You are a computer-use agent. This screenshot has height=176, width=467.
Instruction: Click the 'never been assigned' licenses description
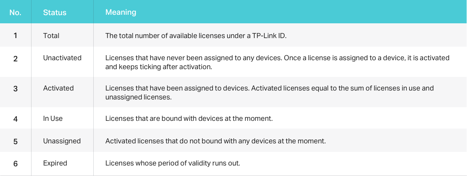pyautogui.click(x=278, y=62)
